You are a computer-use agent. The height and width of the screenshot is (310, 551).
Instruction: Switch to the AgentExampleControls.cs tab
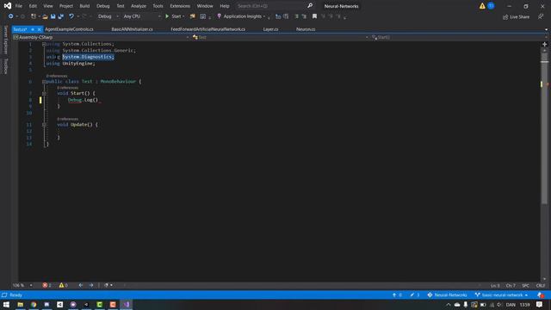pos(69,29)
